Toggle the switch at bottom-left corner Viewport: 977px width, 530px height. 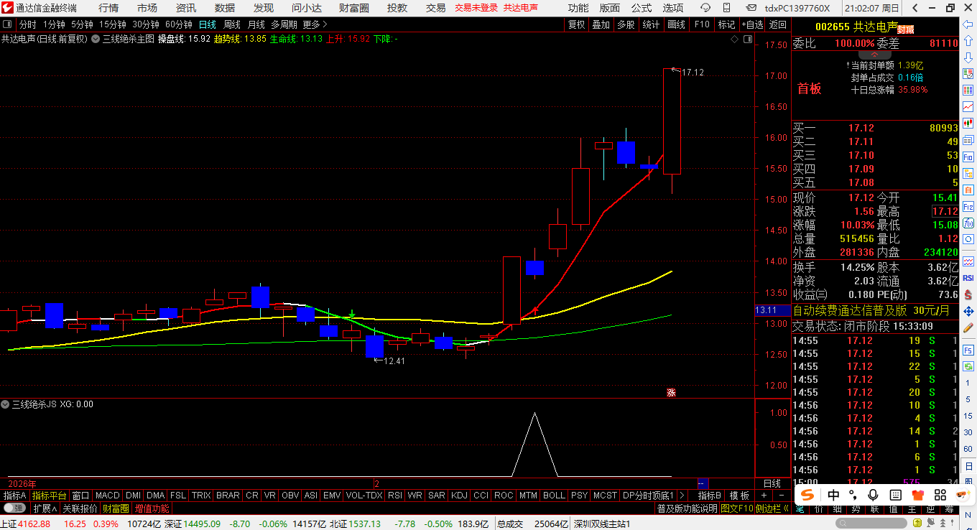pos(14,508)
